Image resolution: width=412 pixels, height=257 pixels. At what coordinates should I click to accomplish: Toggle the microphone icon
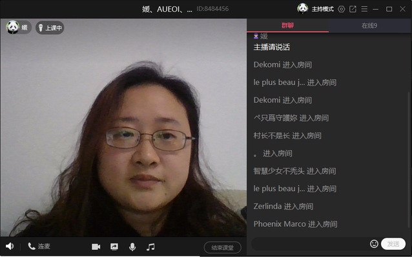[132, 247]
